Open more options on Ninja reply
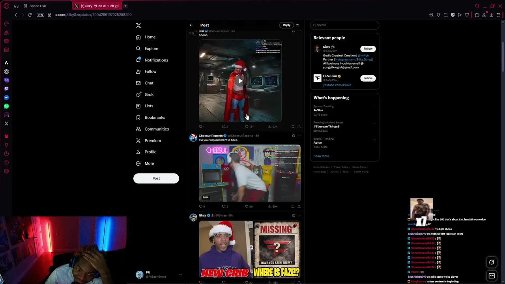The width and height of the screenshot is (505, 284). (x=299, y=215)
